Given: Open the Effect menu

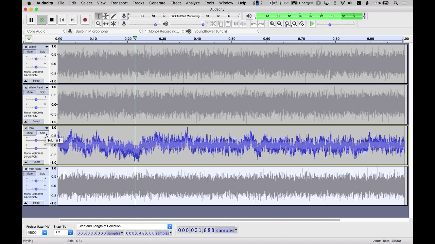Looking at the screenshot, I should (176, 3).
